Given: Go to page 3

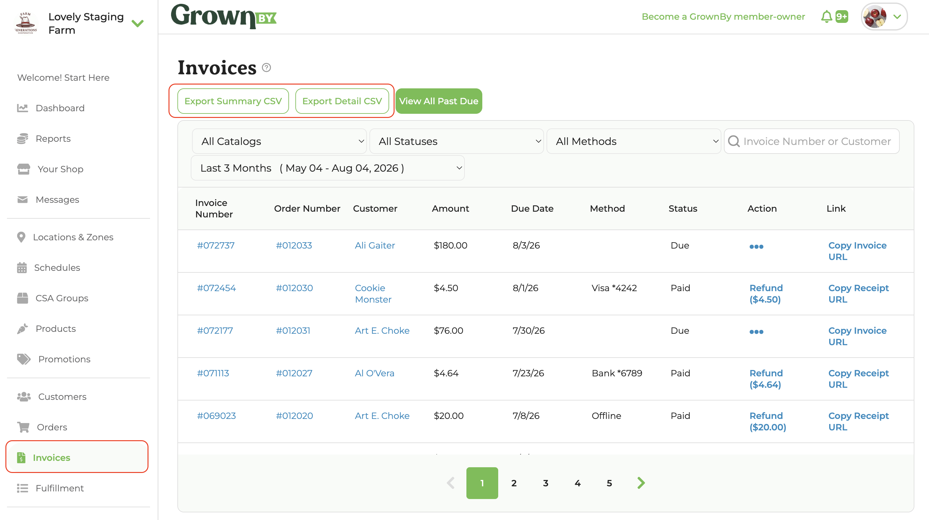Looking at the screenshot, I should coord(546,483).
